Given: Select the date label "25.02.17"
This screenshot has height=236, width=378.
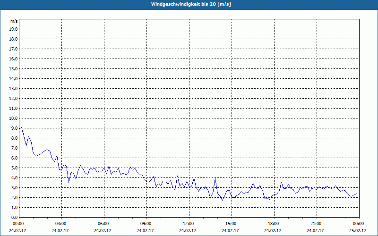Looking at the screenshot, I should pos(358,230).
